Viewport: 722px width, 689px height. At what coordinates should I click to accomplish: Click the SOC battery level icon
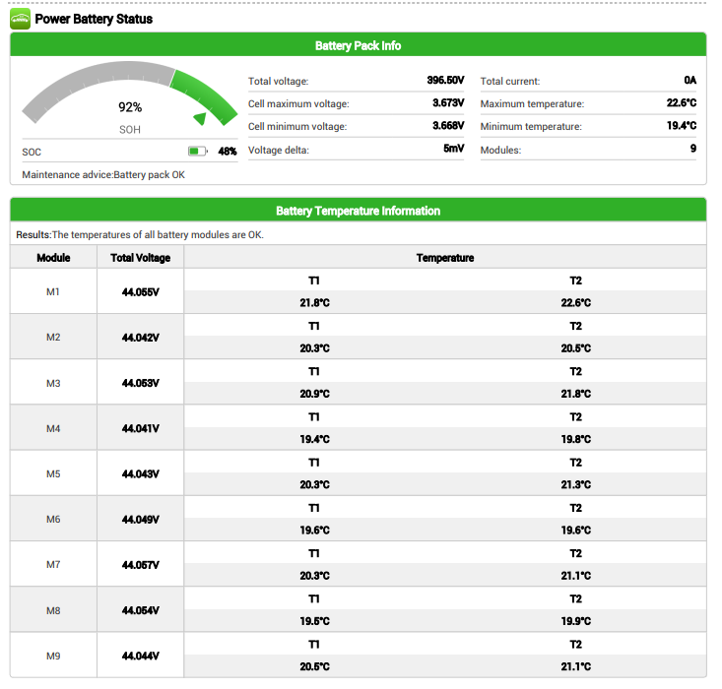point(198,151)
